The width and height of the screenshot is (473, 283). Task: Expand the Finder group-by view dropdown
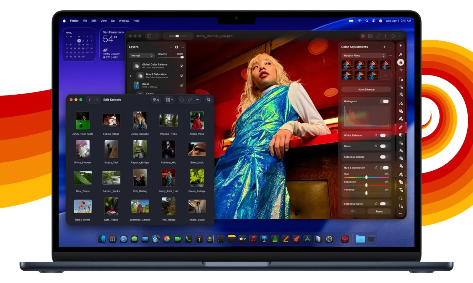point(169,100)
